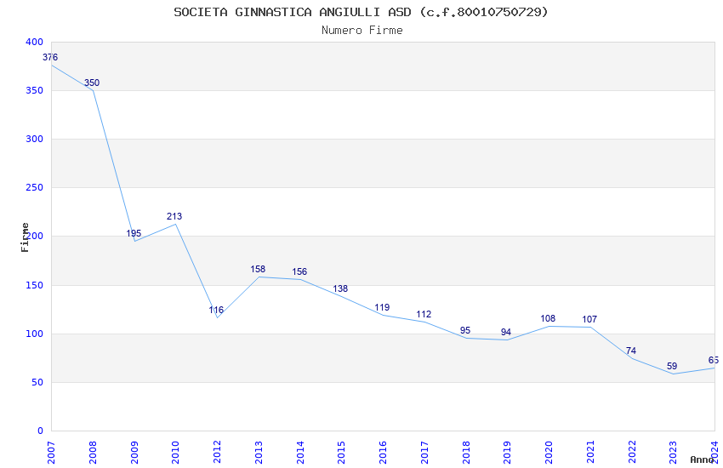
Task: Select the data label 95
Action: 465,330
